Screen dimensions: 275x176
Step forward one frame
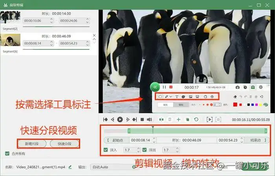point(128,119)
